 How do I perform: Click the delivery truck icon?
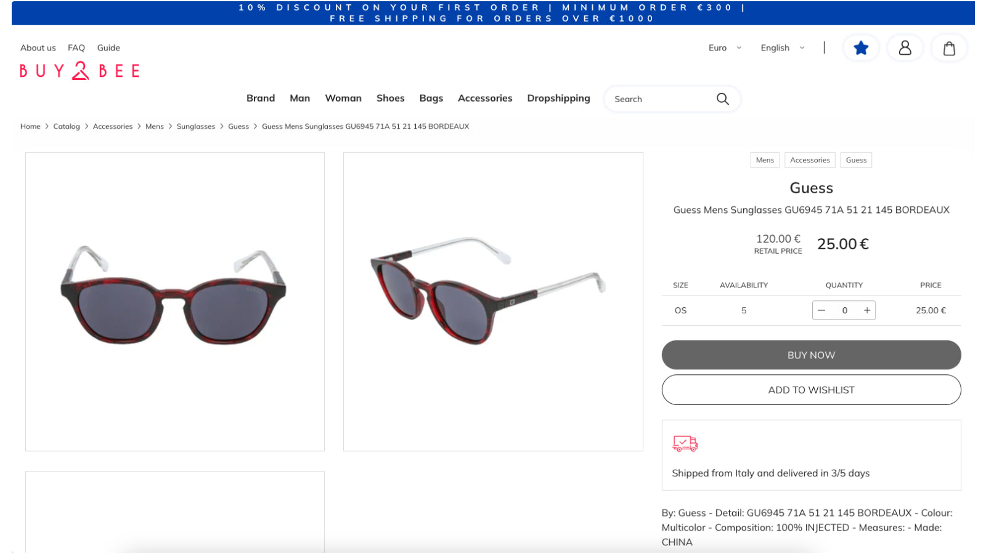pos(685,443)
